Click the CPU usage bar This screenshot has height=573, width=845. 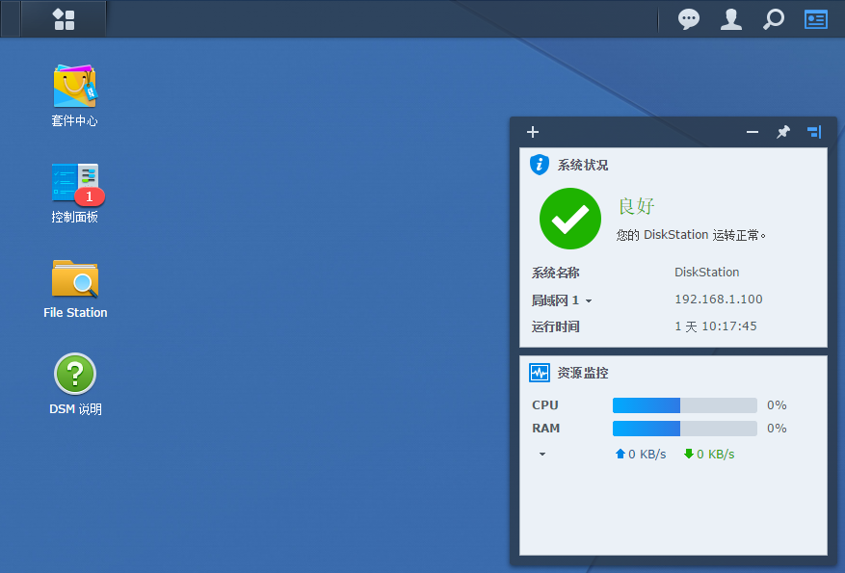point(683,404)
